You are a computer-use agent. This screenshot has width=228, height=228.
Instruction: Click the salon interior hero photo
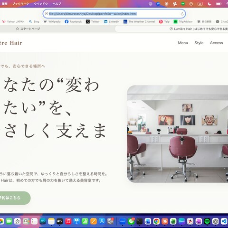click(x=177, y=134)
